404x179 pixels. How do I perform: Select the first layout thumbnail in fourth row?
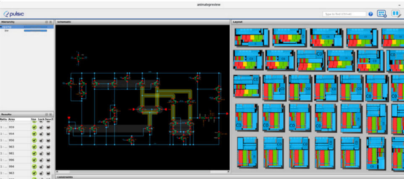246,117
